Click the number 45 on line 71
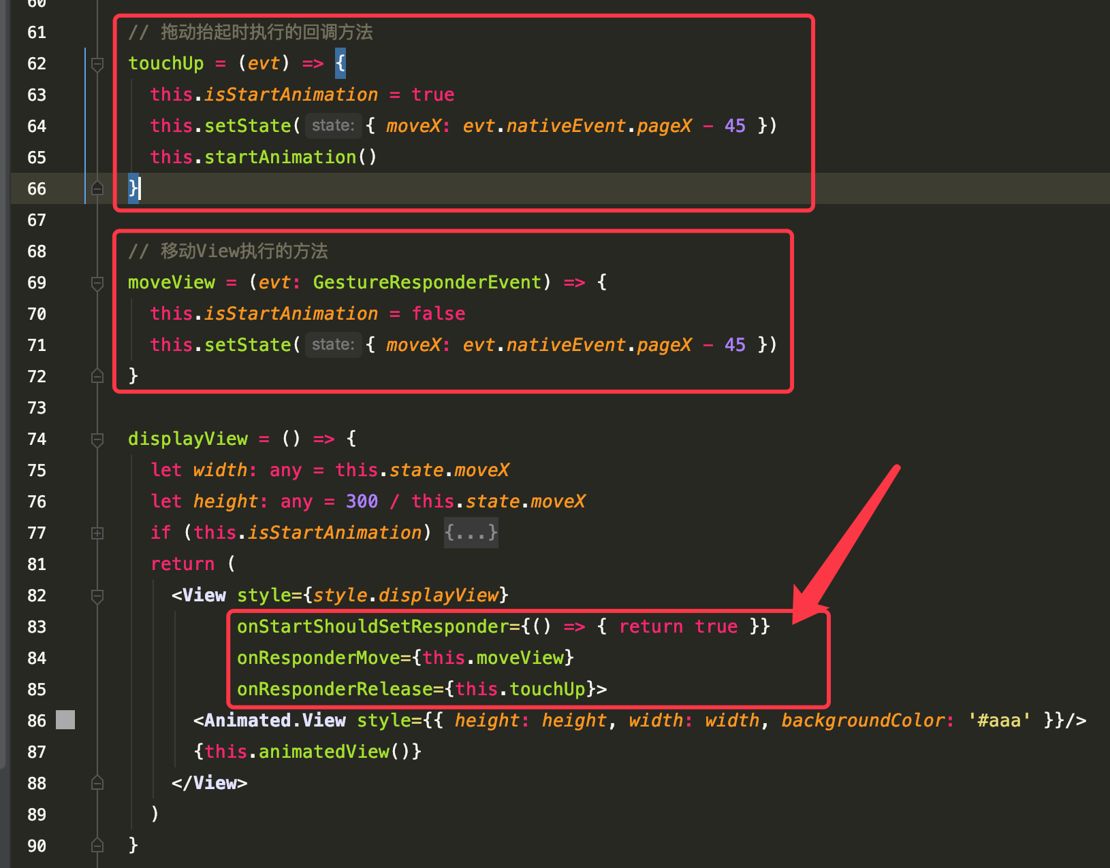1110x868 pixels. tap(735, 345)
